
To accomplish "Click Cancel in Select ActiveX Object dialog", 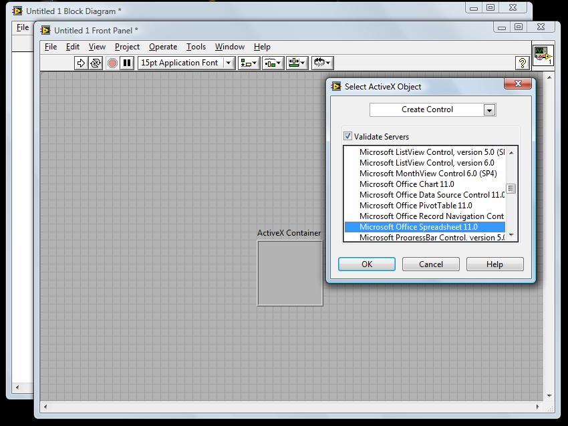I will pyautogui.click(x=431, y=264).
